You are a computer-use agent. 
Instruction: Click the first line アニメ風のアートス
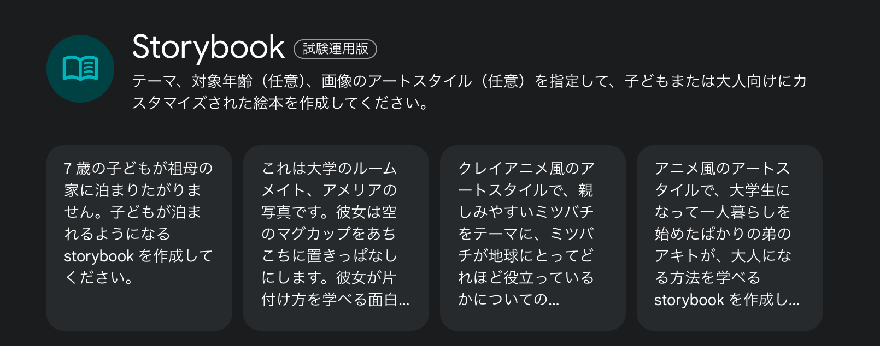722,169
